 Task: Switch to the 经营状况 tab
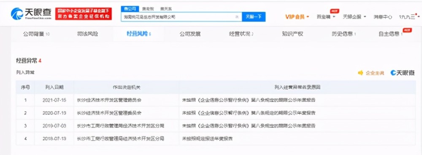[241, 34]
